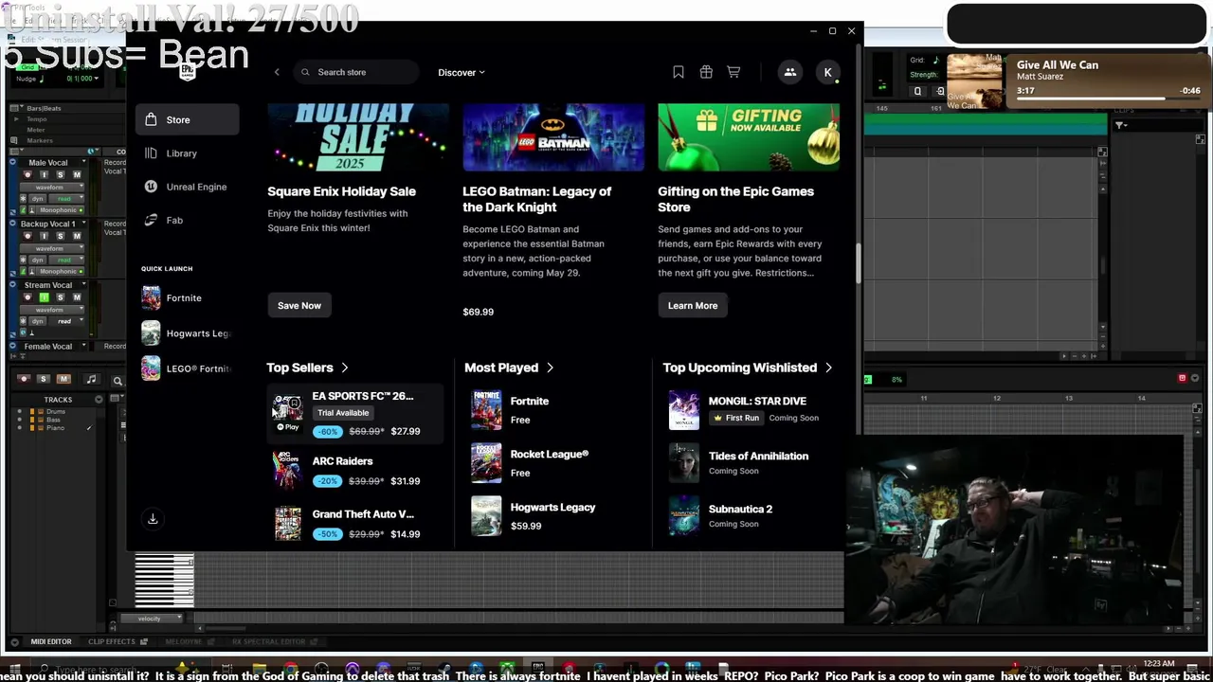The height and width of the screenshot is (682, 1213).
Task: Solo the Male Vocal track
Action: tap(61, 175)
